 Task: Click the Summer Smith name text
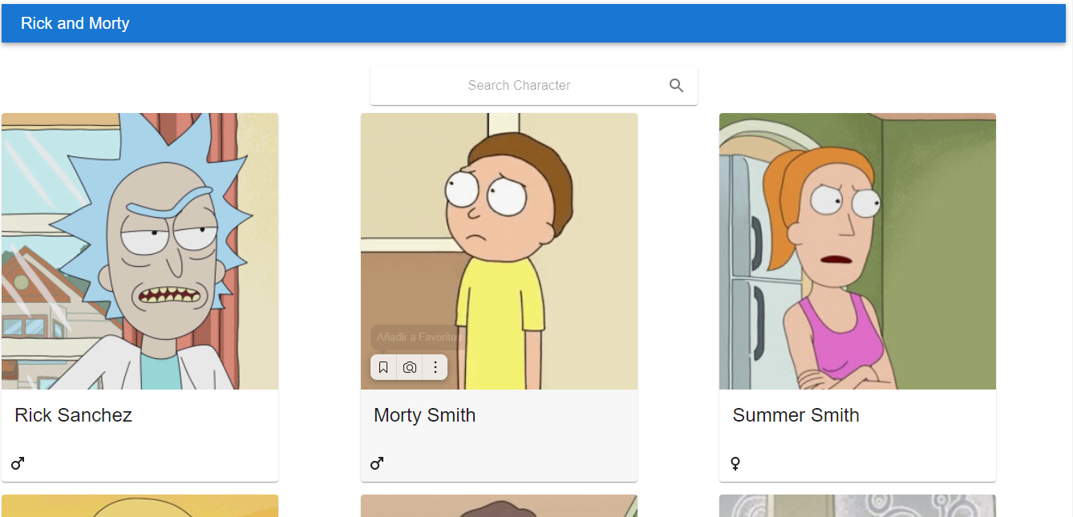pyautogui.click(x=796, y=415)
